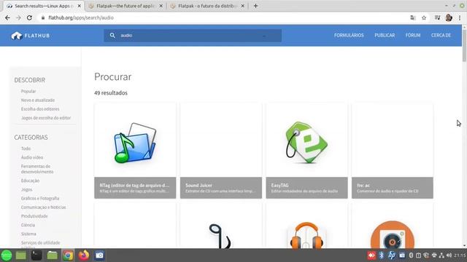Open Jogos de escolha do editor

pos(46,118)
